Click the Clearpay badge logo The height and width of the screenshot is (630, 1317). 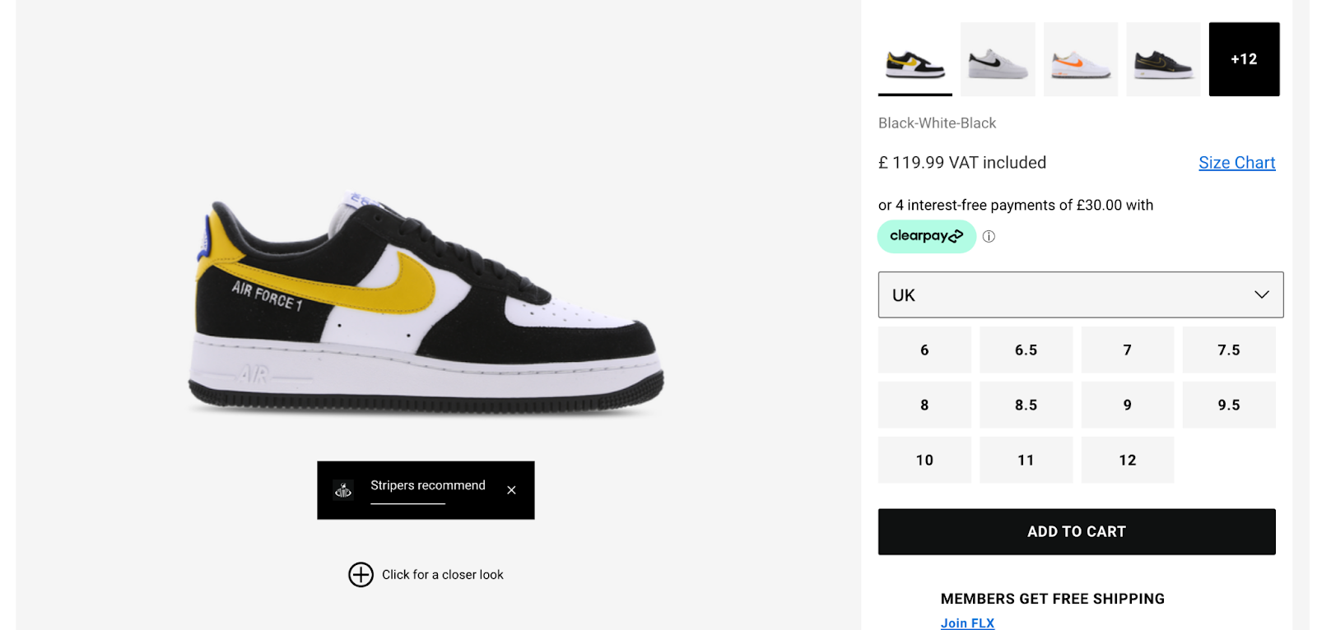[x=926, y=236]
